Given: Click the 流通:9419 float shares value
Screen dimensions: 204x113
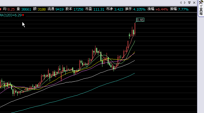Looking at the screenshot, I should [x=56, y=9].
